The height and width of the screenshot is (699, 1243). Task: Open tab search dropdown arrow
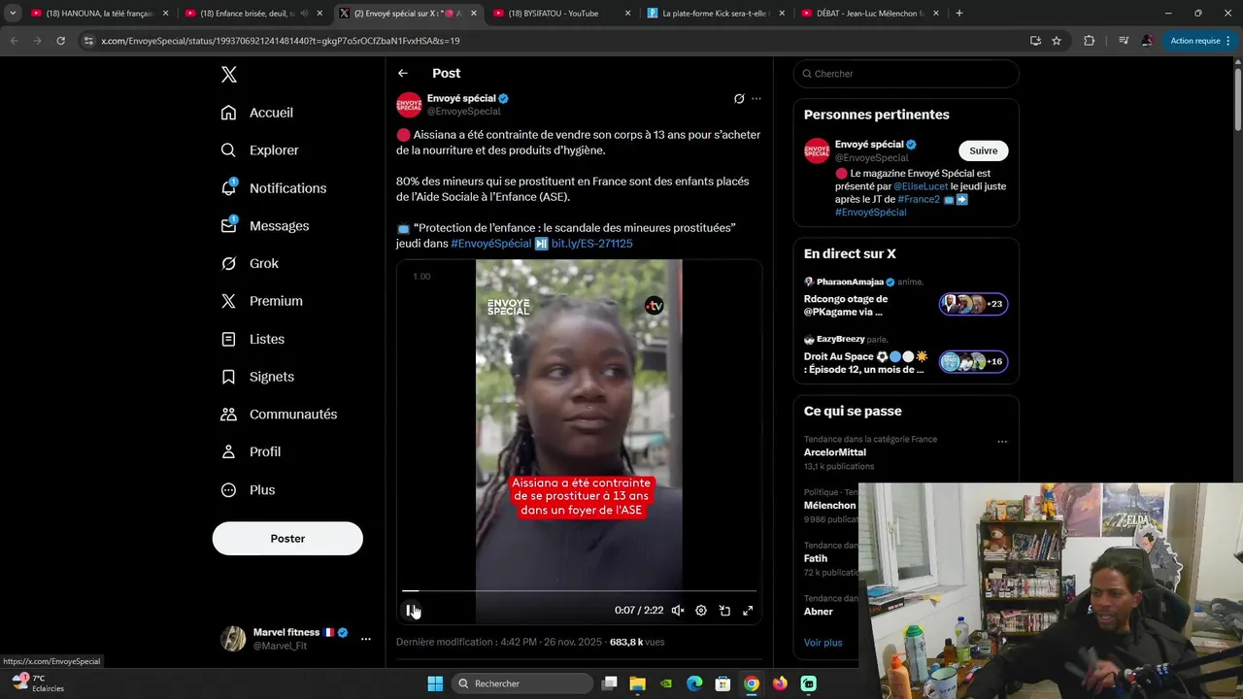(13, 14)
